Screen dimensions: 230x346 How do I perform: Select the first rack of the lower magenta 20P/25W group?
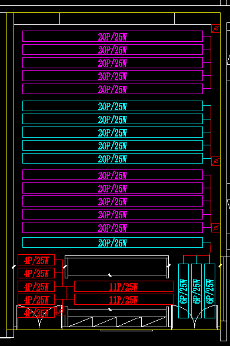pyautogui.click(x=113, y=175)
